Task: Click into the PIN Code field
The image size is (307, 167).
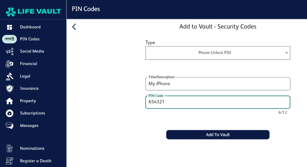Action: 218,102
